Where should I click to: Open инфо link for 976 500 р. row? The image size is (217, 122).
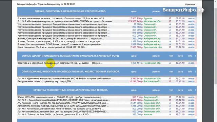coord(191,33)
